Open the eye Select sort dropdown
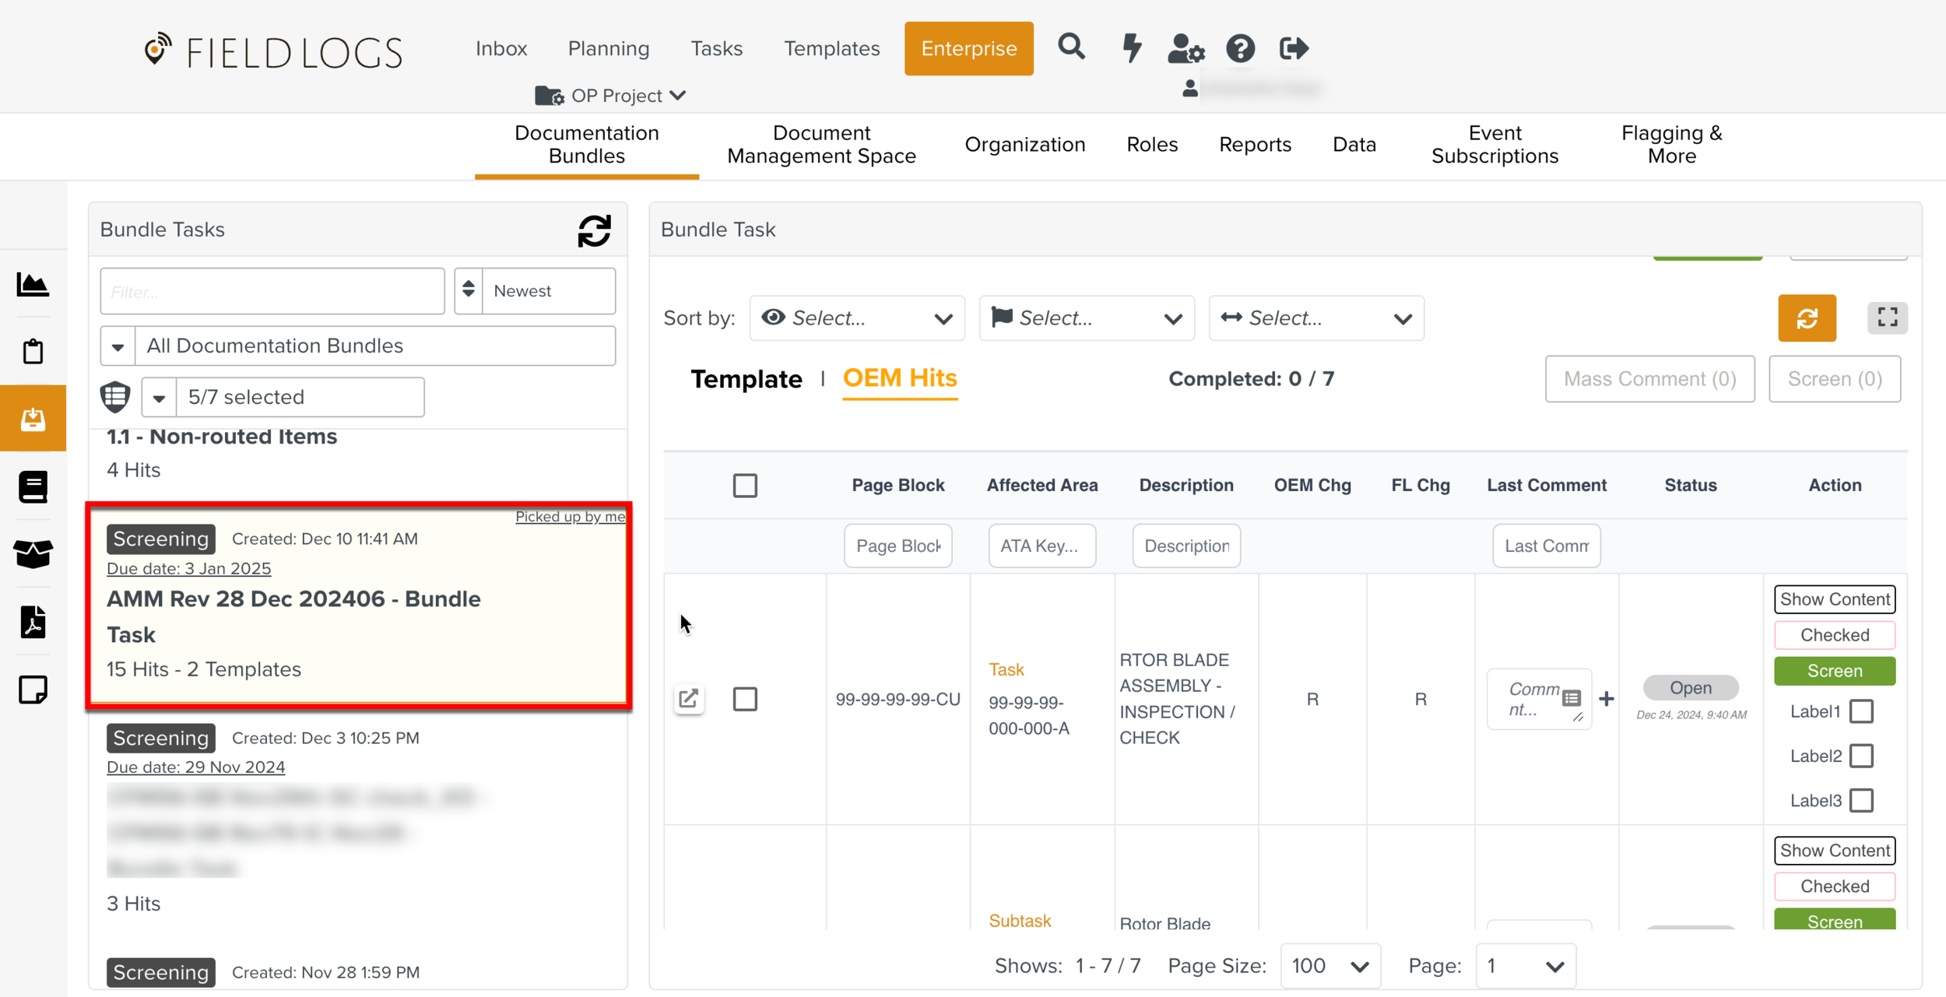The image size is (1946, 997). pyautogui.click(x=857, y=318)
